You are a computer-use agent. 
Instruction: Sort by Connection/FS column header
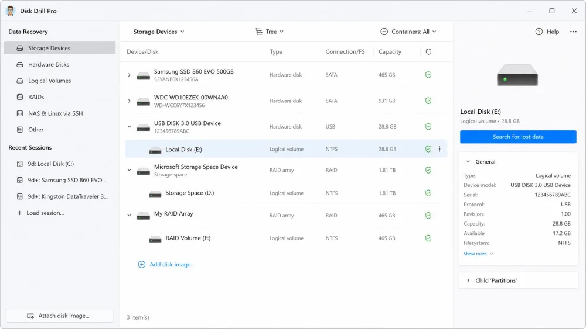[x=345, y=52]
